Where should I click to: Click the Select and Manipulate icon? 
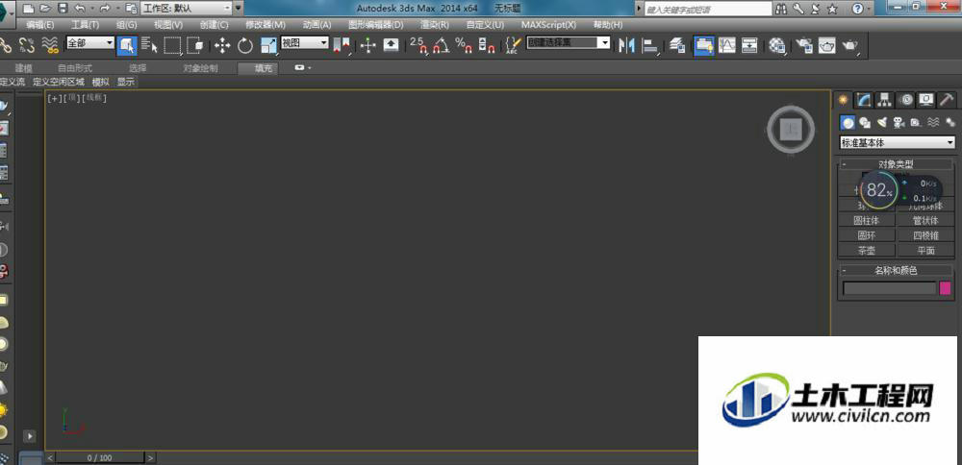point(368,45)
